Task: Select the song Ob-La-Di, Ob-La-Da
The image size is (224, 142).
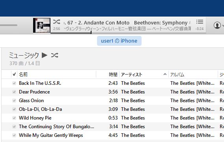Action: tap(41, 109)
